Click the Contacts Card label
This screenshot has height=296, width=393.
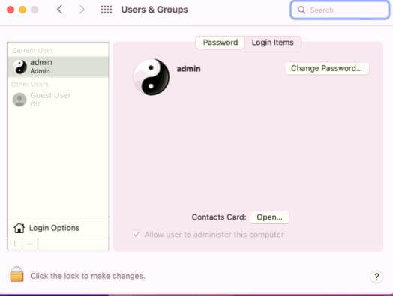tap(219, 217)
